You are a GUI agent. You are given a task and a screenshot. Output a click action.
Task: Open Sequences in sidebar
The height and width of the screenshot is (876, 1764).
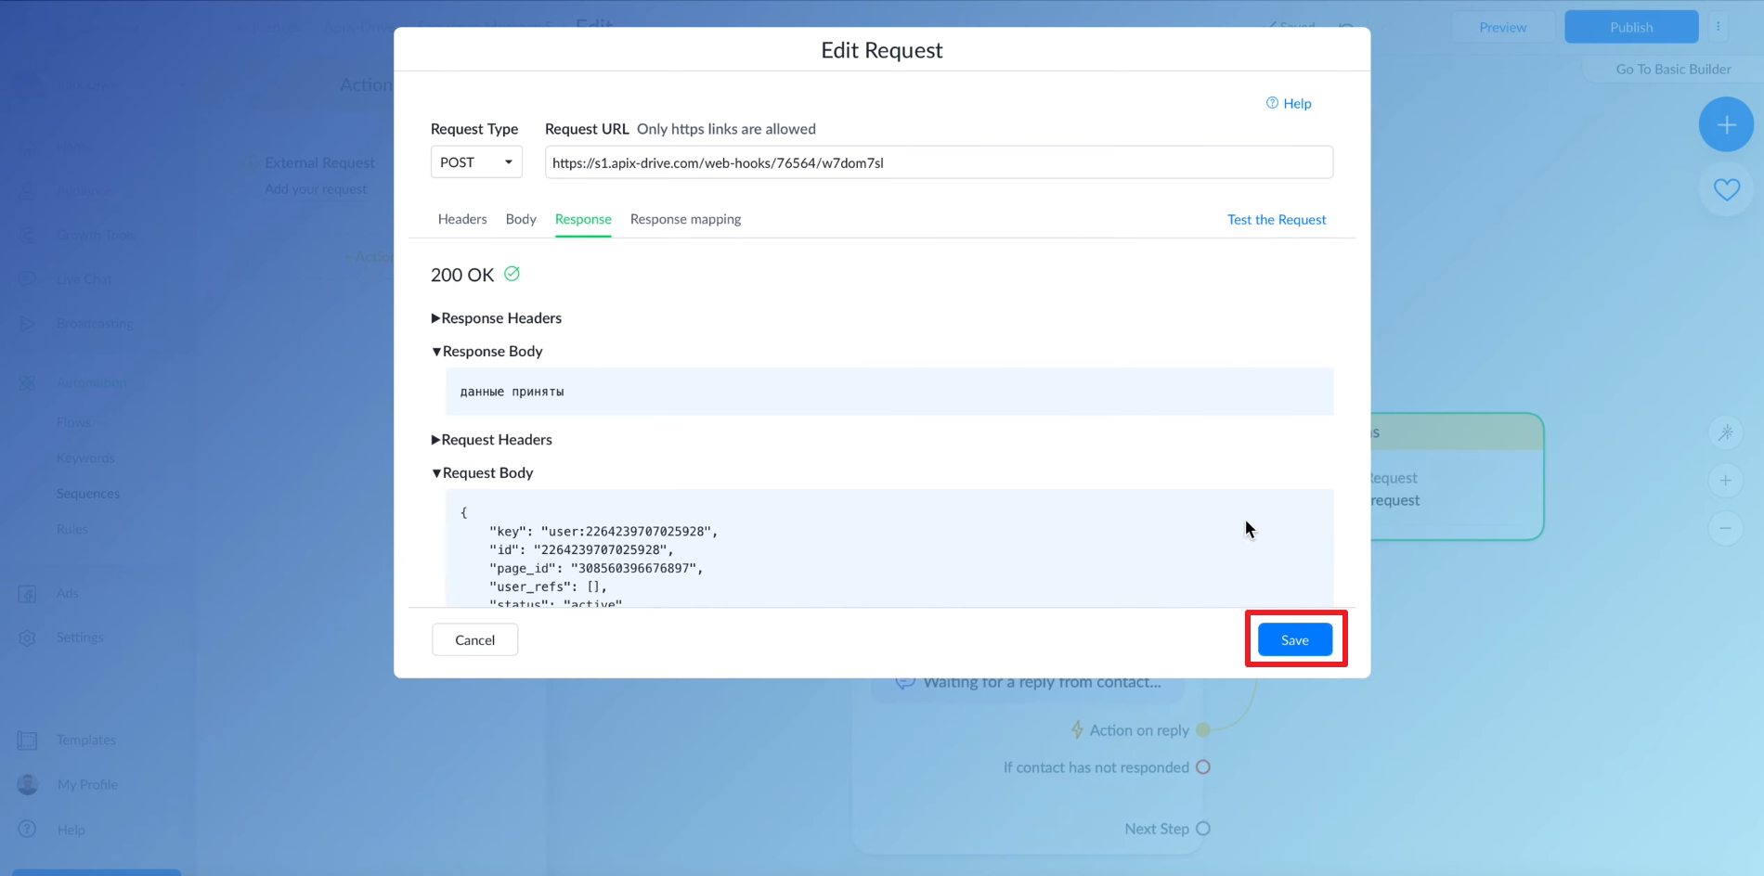tap(88, 494)
